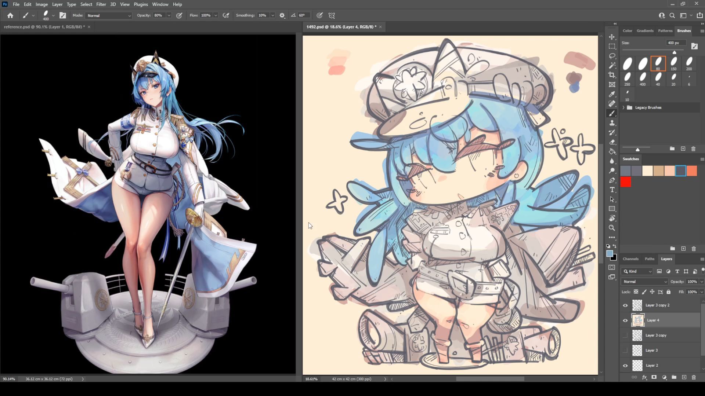Pick the red swatch in Swatches
Viewport: 705px width, 396px height.
[626, 182]
